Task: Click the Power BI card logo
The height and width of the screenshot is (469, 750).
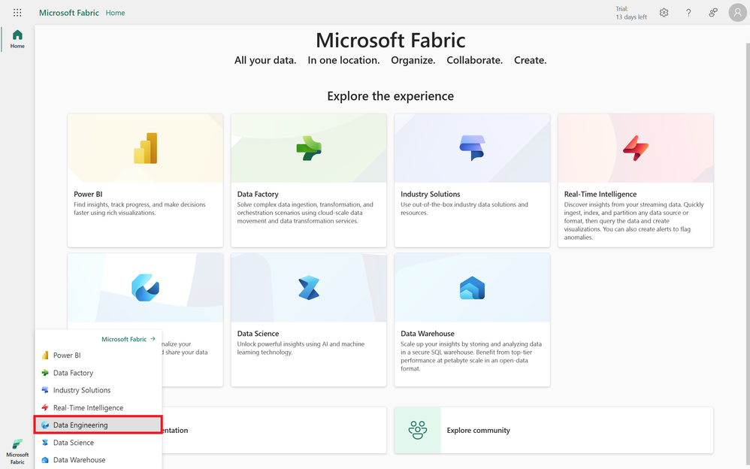Action: tap(145, 148)
